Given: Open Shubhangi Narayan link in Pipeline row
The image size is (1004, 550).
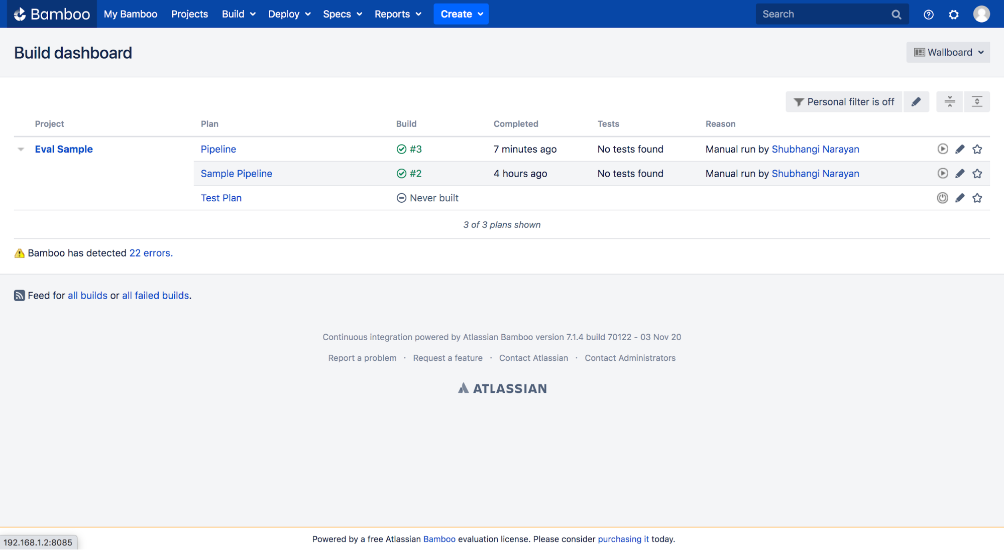Looking at the screenshot, I should pyautogui.click(x=815, y=149).
